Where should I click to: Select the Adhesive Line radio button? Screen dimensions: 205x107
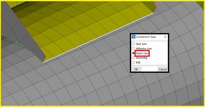[x=133, y=48]
